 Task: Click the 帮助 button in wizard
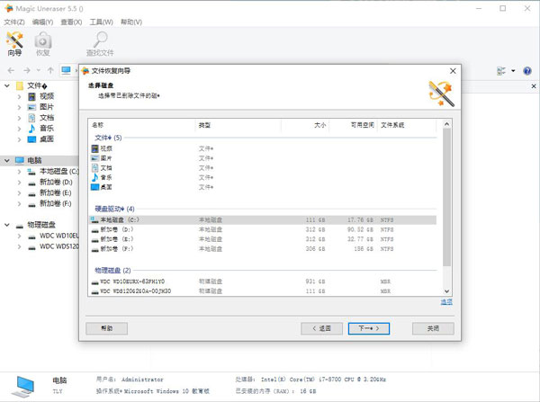(x=107, y=328)
